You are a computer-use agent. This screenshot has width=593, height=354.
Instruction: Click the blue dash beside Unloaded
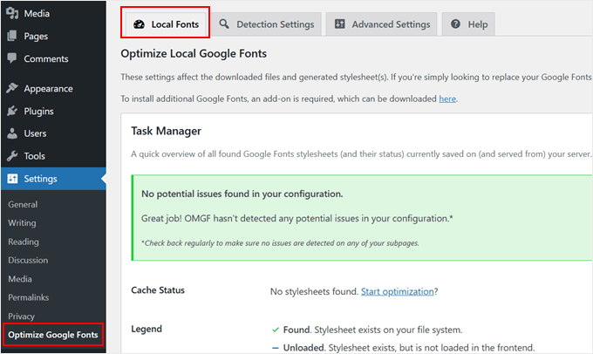point(276,348)
